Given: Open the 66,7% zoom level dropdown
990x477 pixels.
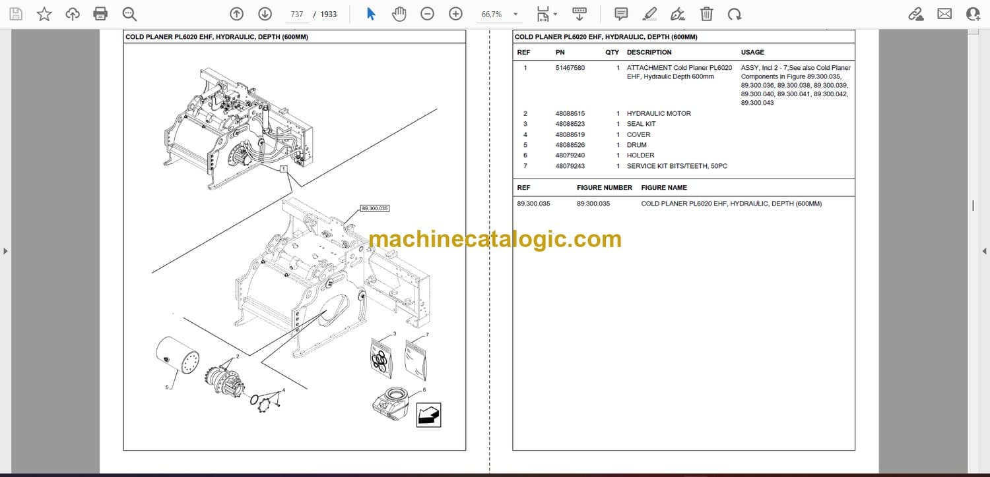Looking at the screenshot, I should (x=515, y=14).
